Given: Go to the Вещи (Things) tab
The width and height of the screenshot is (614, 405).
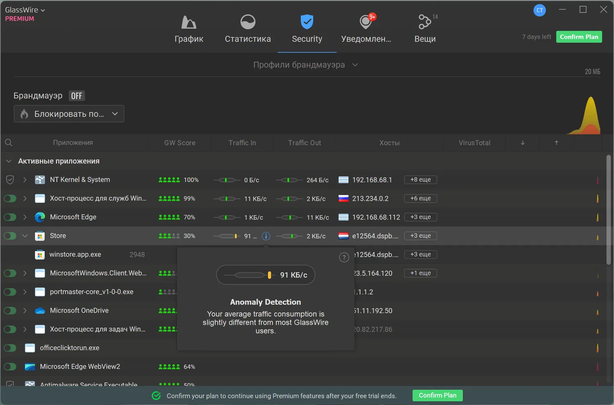Looking at the screenshot, I should [x=425, y=29].
